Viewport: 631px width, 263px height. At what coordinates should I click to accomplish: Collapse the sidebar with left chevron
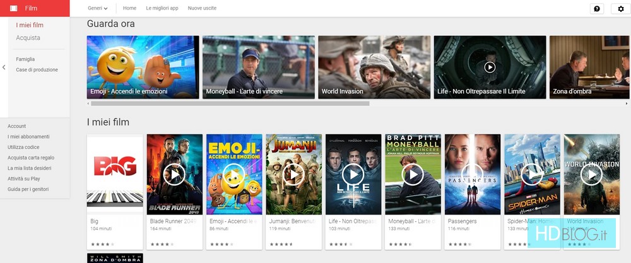coord(4,67)
